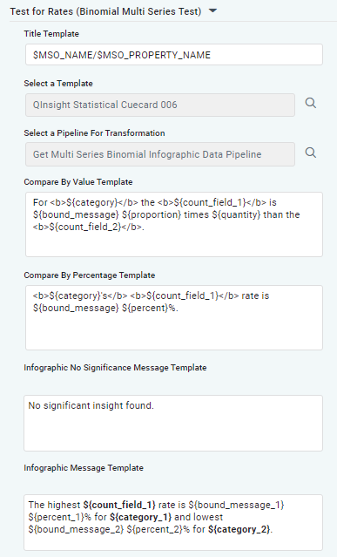
Task: Click the Test for Rates header title
Action: point(105,11)
